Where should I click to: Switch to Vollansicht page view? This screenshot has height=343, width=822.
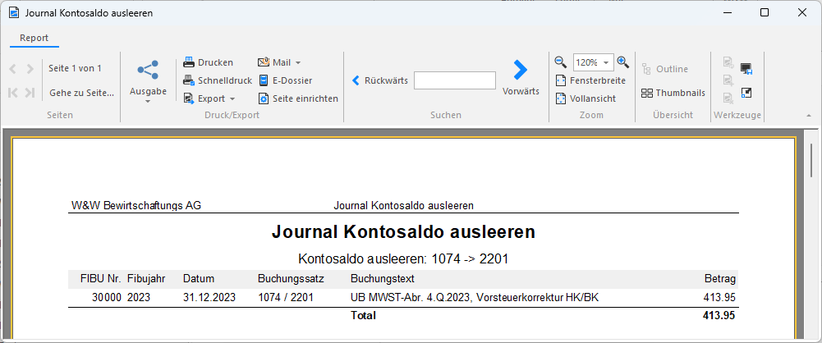586,98
